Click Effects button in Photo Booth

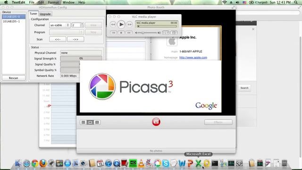point(218,122)
